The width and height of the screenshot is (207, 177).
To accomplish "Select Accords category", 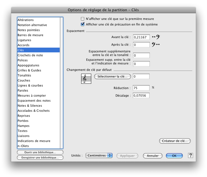I will pyautogui.click(x=38, y=45).
